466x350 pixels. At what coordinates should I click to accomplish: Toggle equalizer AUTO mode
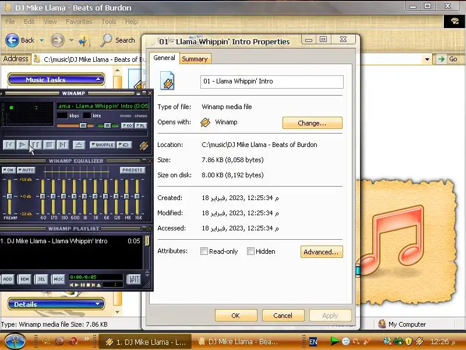click(26, 170)
